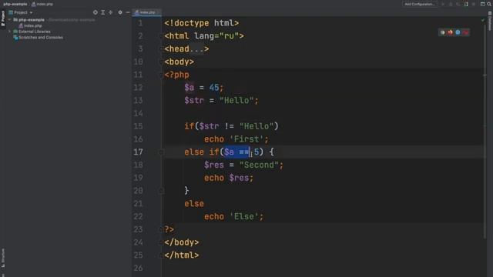Viewport: 493px width, 277px height.
Task: Select Scratches and Consoles tree item
Action: click(41, 38)
